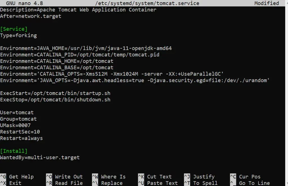Click the To Spell shortcut

(205, 183)
